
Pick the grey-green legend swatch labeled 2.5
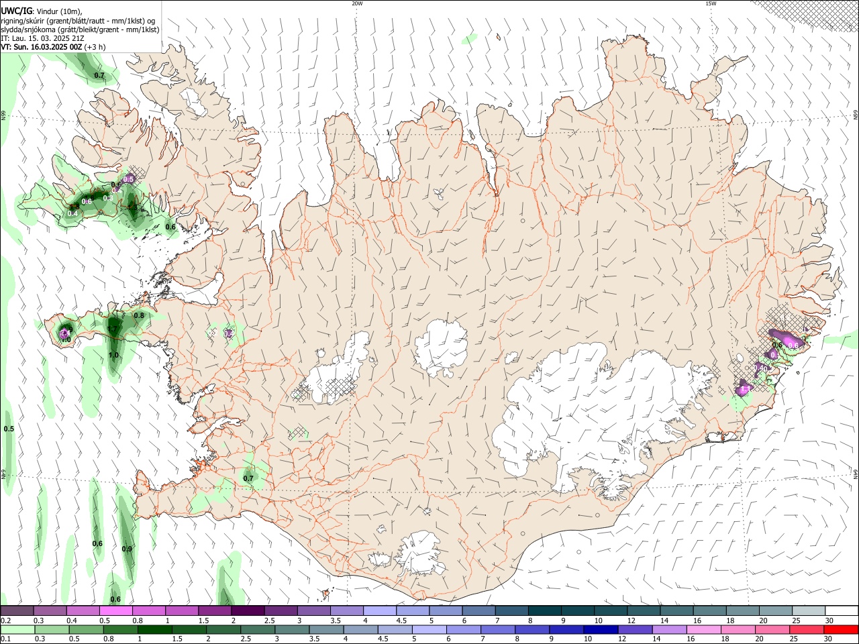257,630
